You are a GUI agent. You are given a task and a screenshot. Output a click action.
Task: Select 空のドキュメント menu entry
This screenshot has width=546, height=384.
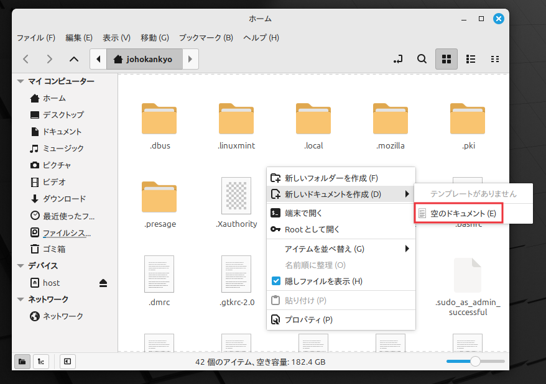[x=463, y=214]
